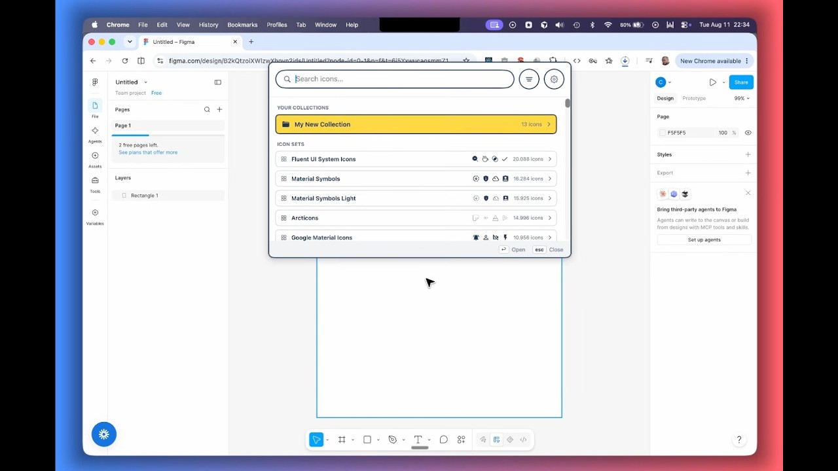This screenshot has width=838, height=471.
Task: Switch to the Prototype tab
Action: pos(694,98)
